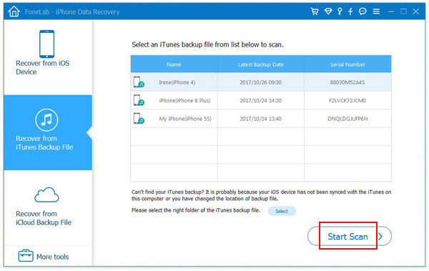Select Recover from iOS Device phone icon
Screen dimensions: 429x271
click(x=46, y=44)
